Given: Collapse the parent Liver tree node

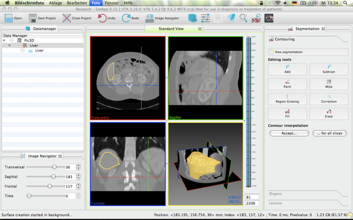Looking at the screenshot, I should click(10, 45).
